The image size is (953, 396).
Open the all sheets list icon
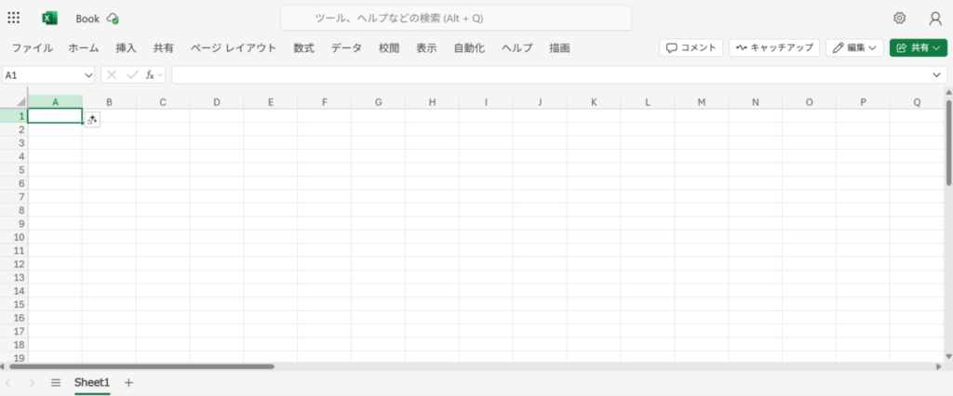click(56, 383)
